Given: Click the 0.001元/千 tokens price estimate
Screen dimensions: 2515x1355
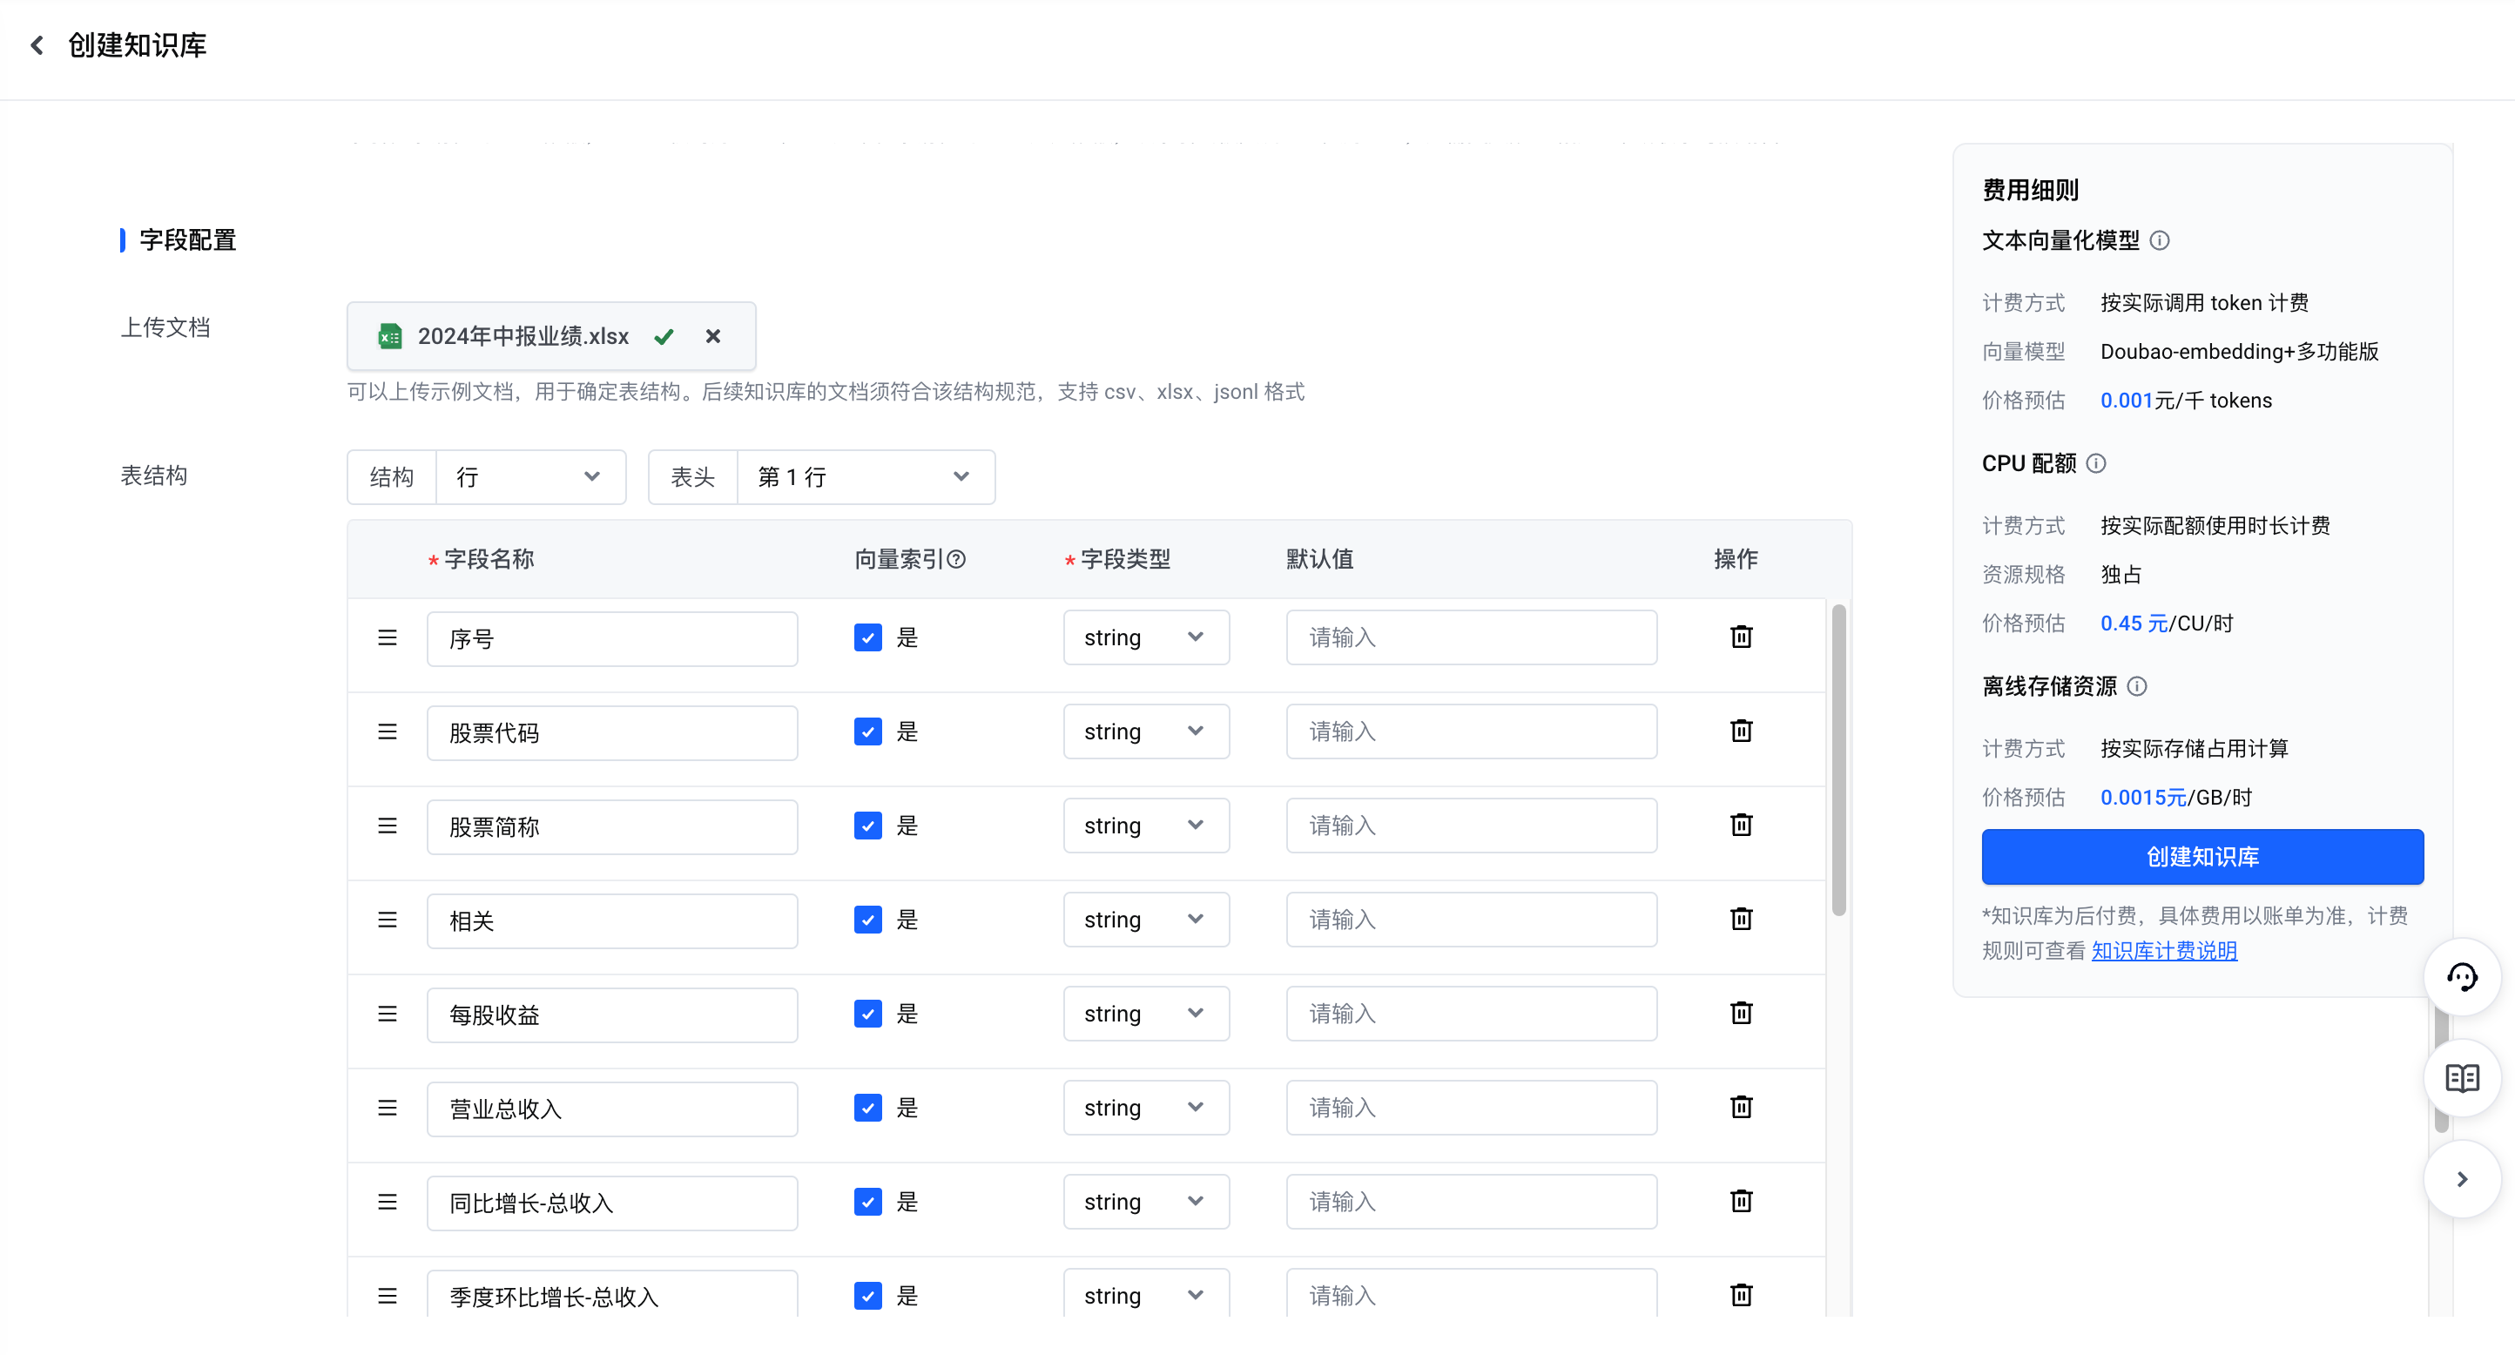Looking at the screenshot, I should coord(2186,401).
